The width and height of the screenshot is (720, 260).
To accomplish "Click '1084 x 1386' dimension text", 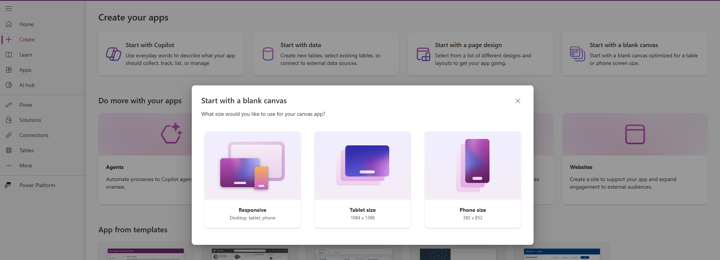I will coord(363,218).
